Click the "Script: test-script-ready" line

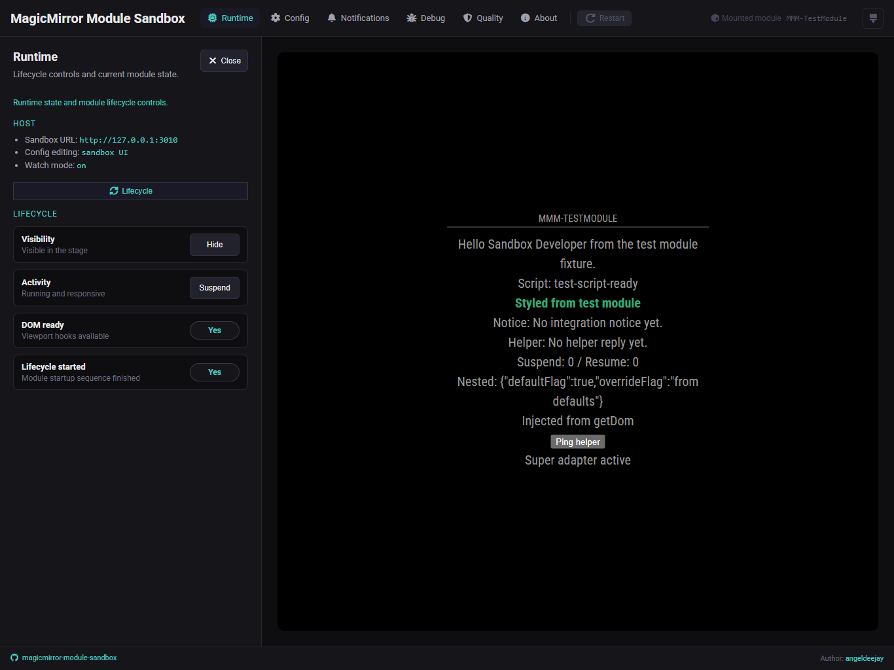(578, 283)
